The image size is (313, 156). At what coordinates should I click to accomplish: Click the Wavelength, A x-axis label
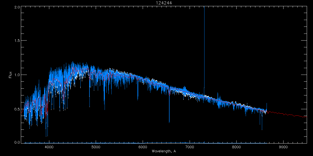pyautogui.click(x=164, y=151)
